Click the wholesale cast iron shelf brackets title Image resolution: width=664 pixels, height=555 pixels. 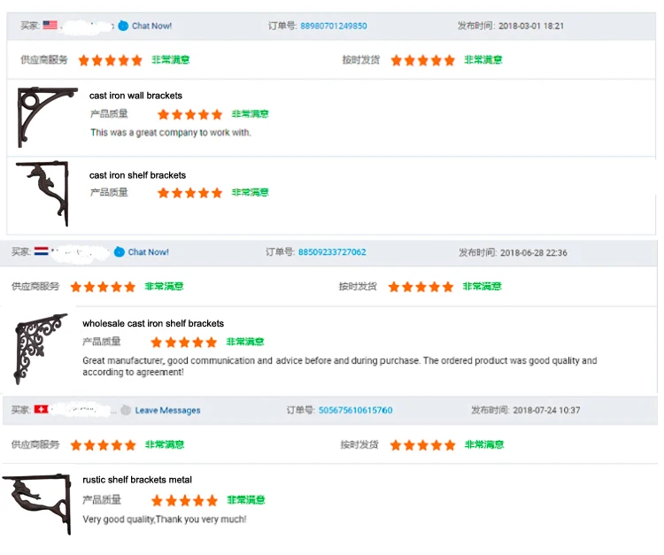153,323
